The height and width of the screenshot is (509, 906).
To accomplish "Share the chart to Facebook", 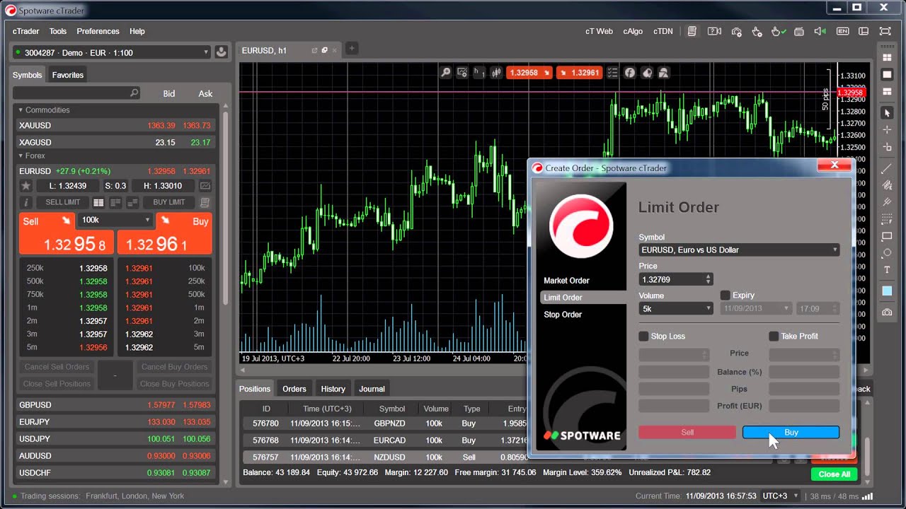I will 629,73.
